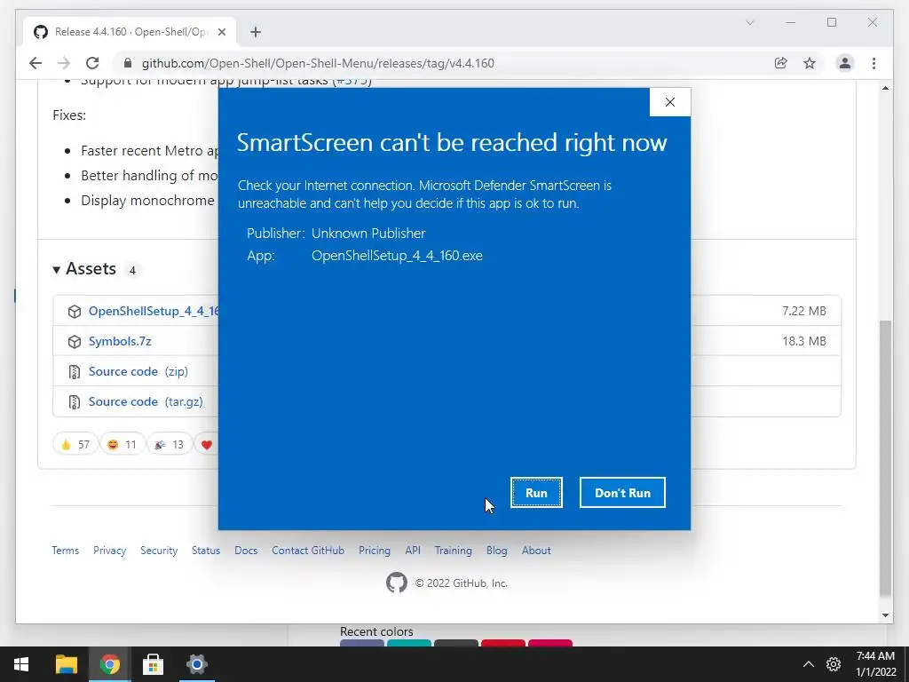Download Source code (tar.gz)
Viewport: 909px width, 682px height.
tap(146, 401)
